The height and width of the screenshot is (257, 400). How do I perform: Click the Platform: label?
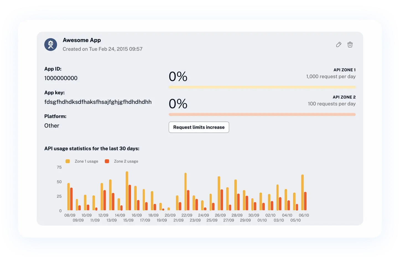[55, 116]
